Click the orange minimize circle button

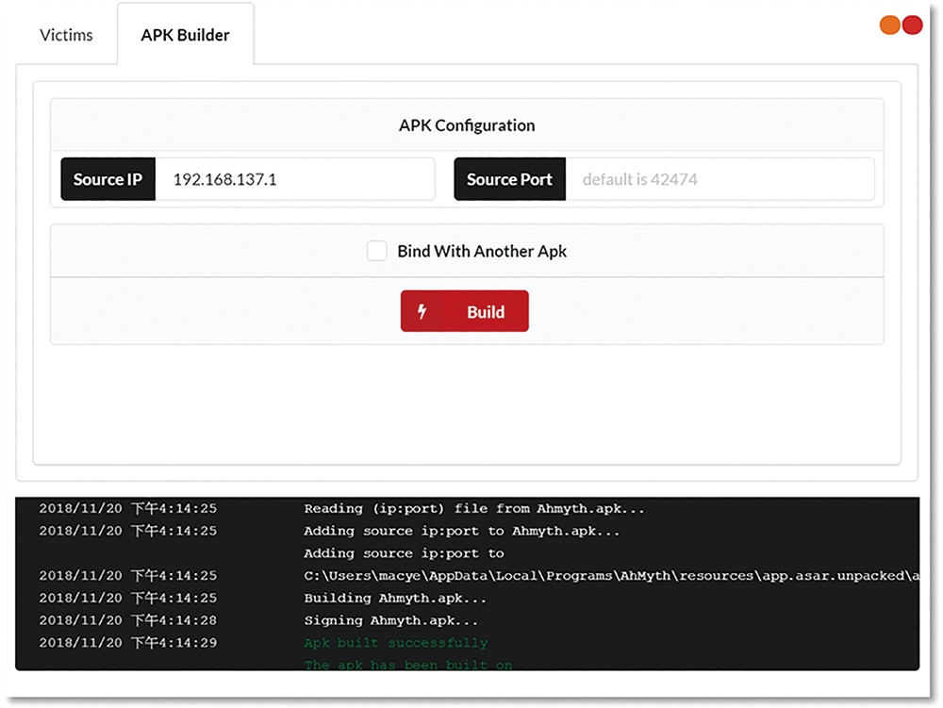click(889, 25)
